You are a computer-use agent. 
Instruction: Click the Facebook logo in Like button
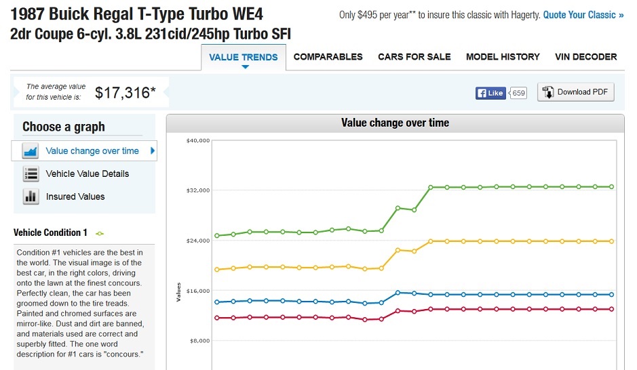(482, 93)
